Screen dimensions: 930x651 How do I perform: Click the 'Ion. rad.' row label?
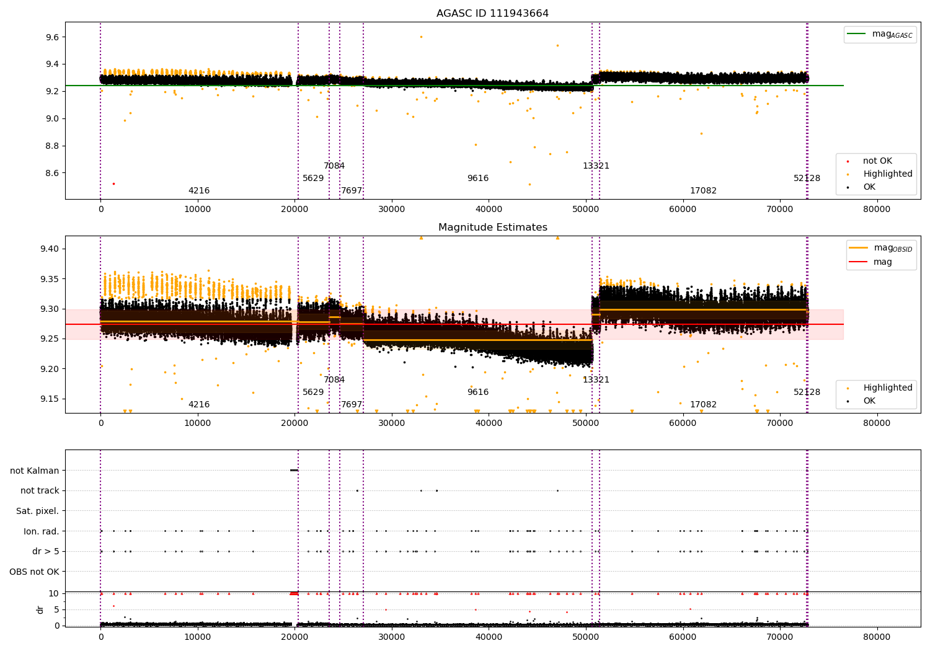click(x=42, y=531)
